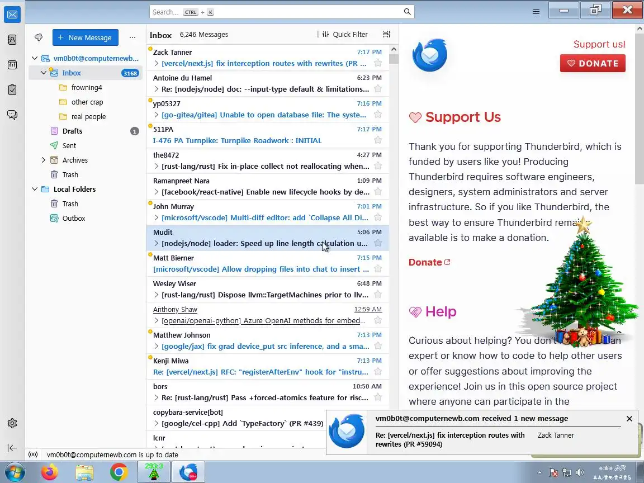644x483 pixels.
Task: Star Wesley Wiser's message
Action: [378, 295]
